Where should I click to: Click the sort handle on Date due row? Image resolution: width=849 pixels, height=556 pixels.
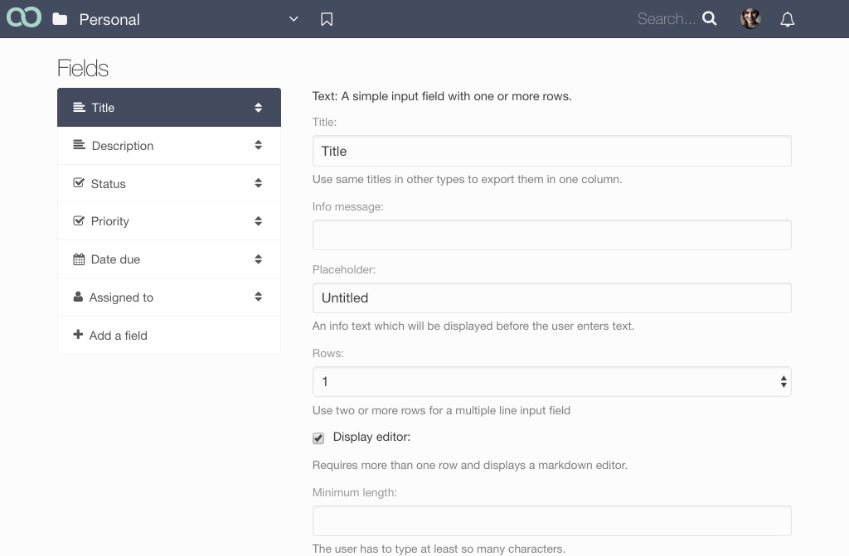pyautogui.click(x=259, y=259)
